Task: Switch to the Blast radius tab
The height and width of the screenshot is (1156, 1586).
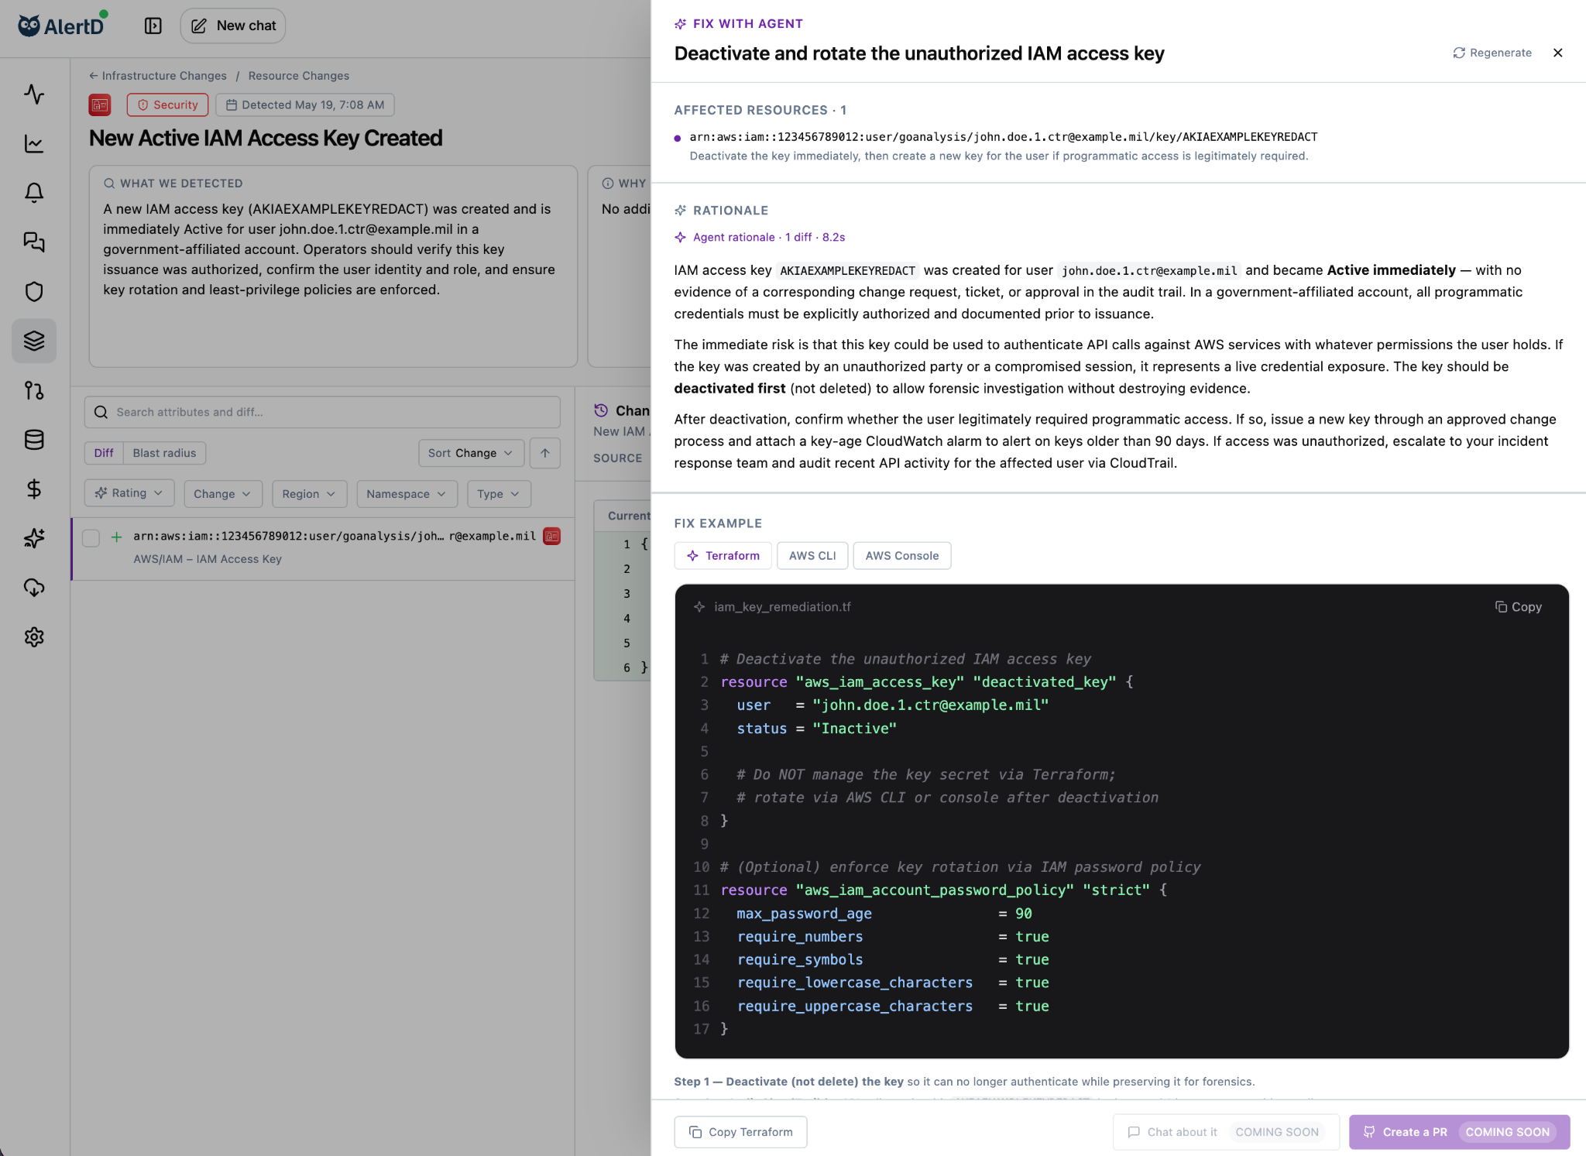Action: pos(165,453)
